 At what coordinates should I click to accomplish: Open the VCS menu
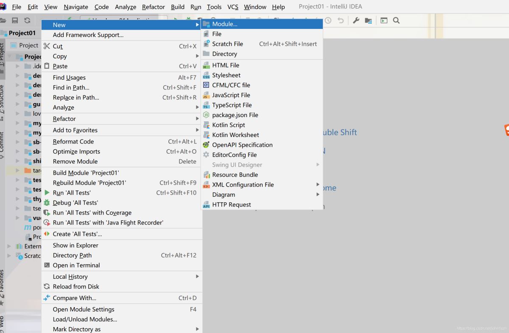[x=233, y=7]
